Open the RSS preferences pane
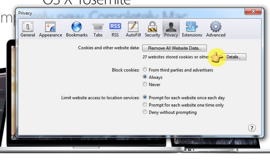This screenshot has height=162, width=270. coord(115,29)
